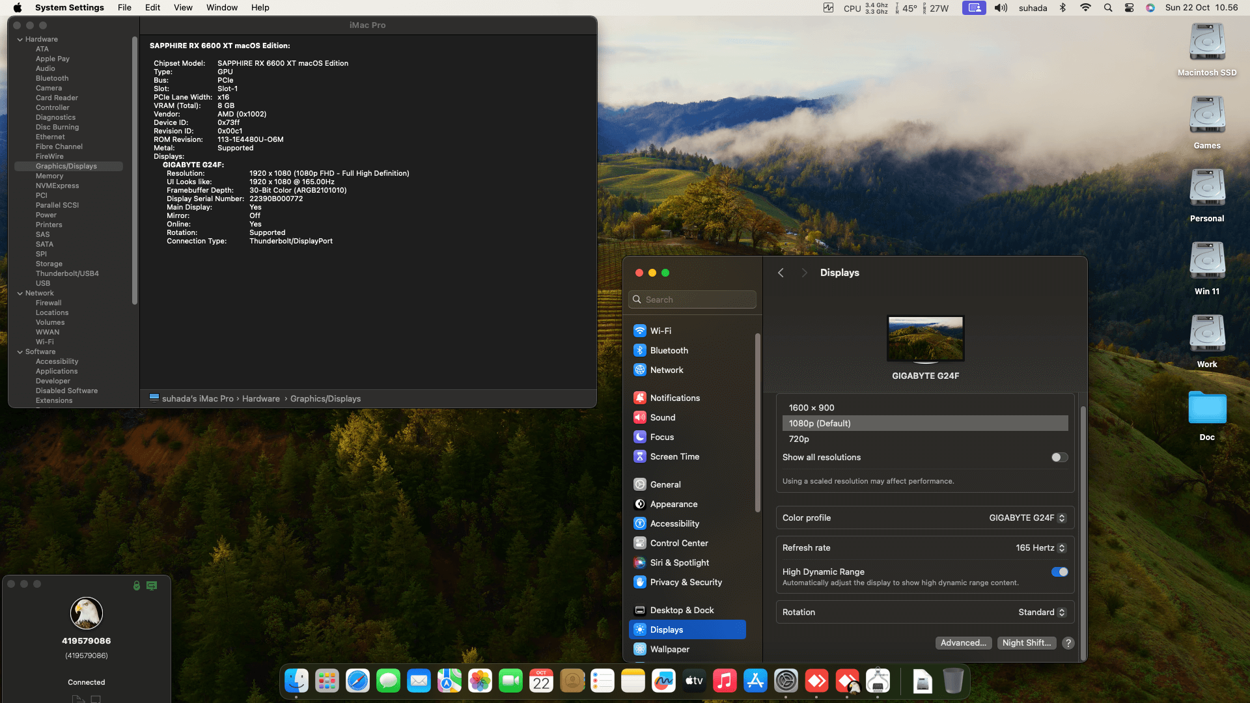This screenshot has height=703, width=1250.
Task: Open Bluetooth settings in sidebar
Action: [669, 350]
